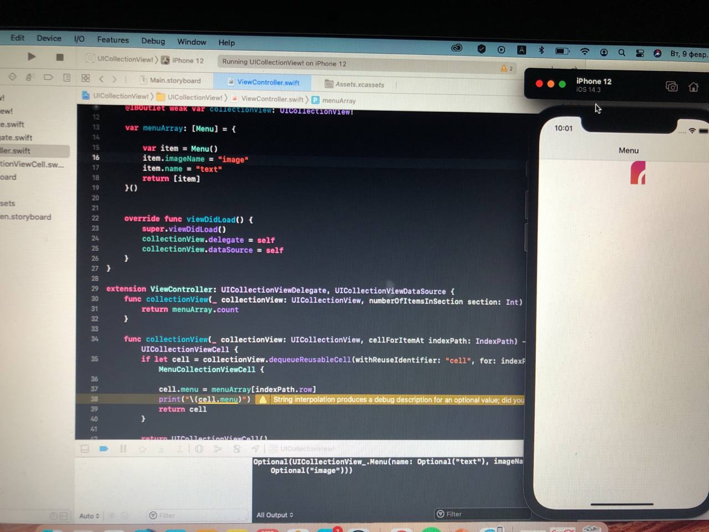The width and height of the screenshot is (709, 532).
Task: Open the All Output console dropdown
Action: 275,515
